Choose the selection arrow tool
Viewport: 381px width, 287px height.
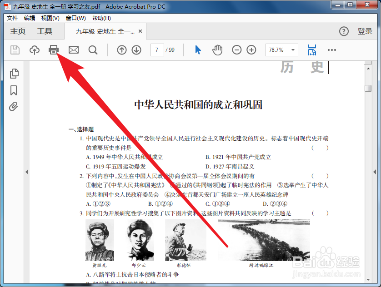pyautogui.click(x=198, y=50)
